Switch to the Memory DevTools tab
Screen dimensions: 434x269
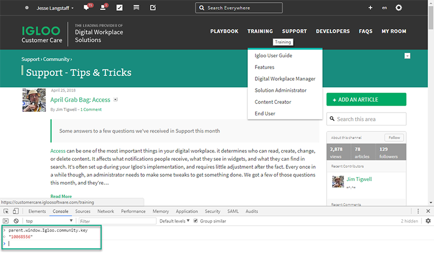(x=161, y=211)
